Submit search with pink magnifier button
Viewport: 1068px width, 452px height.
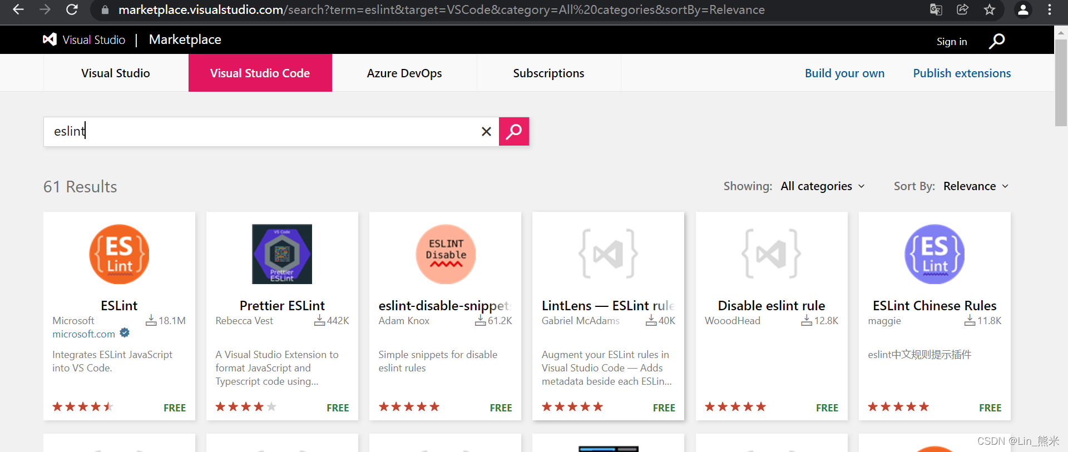514,131
